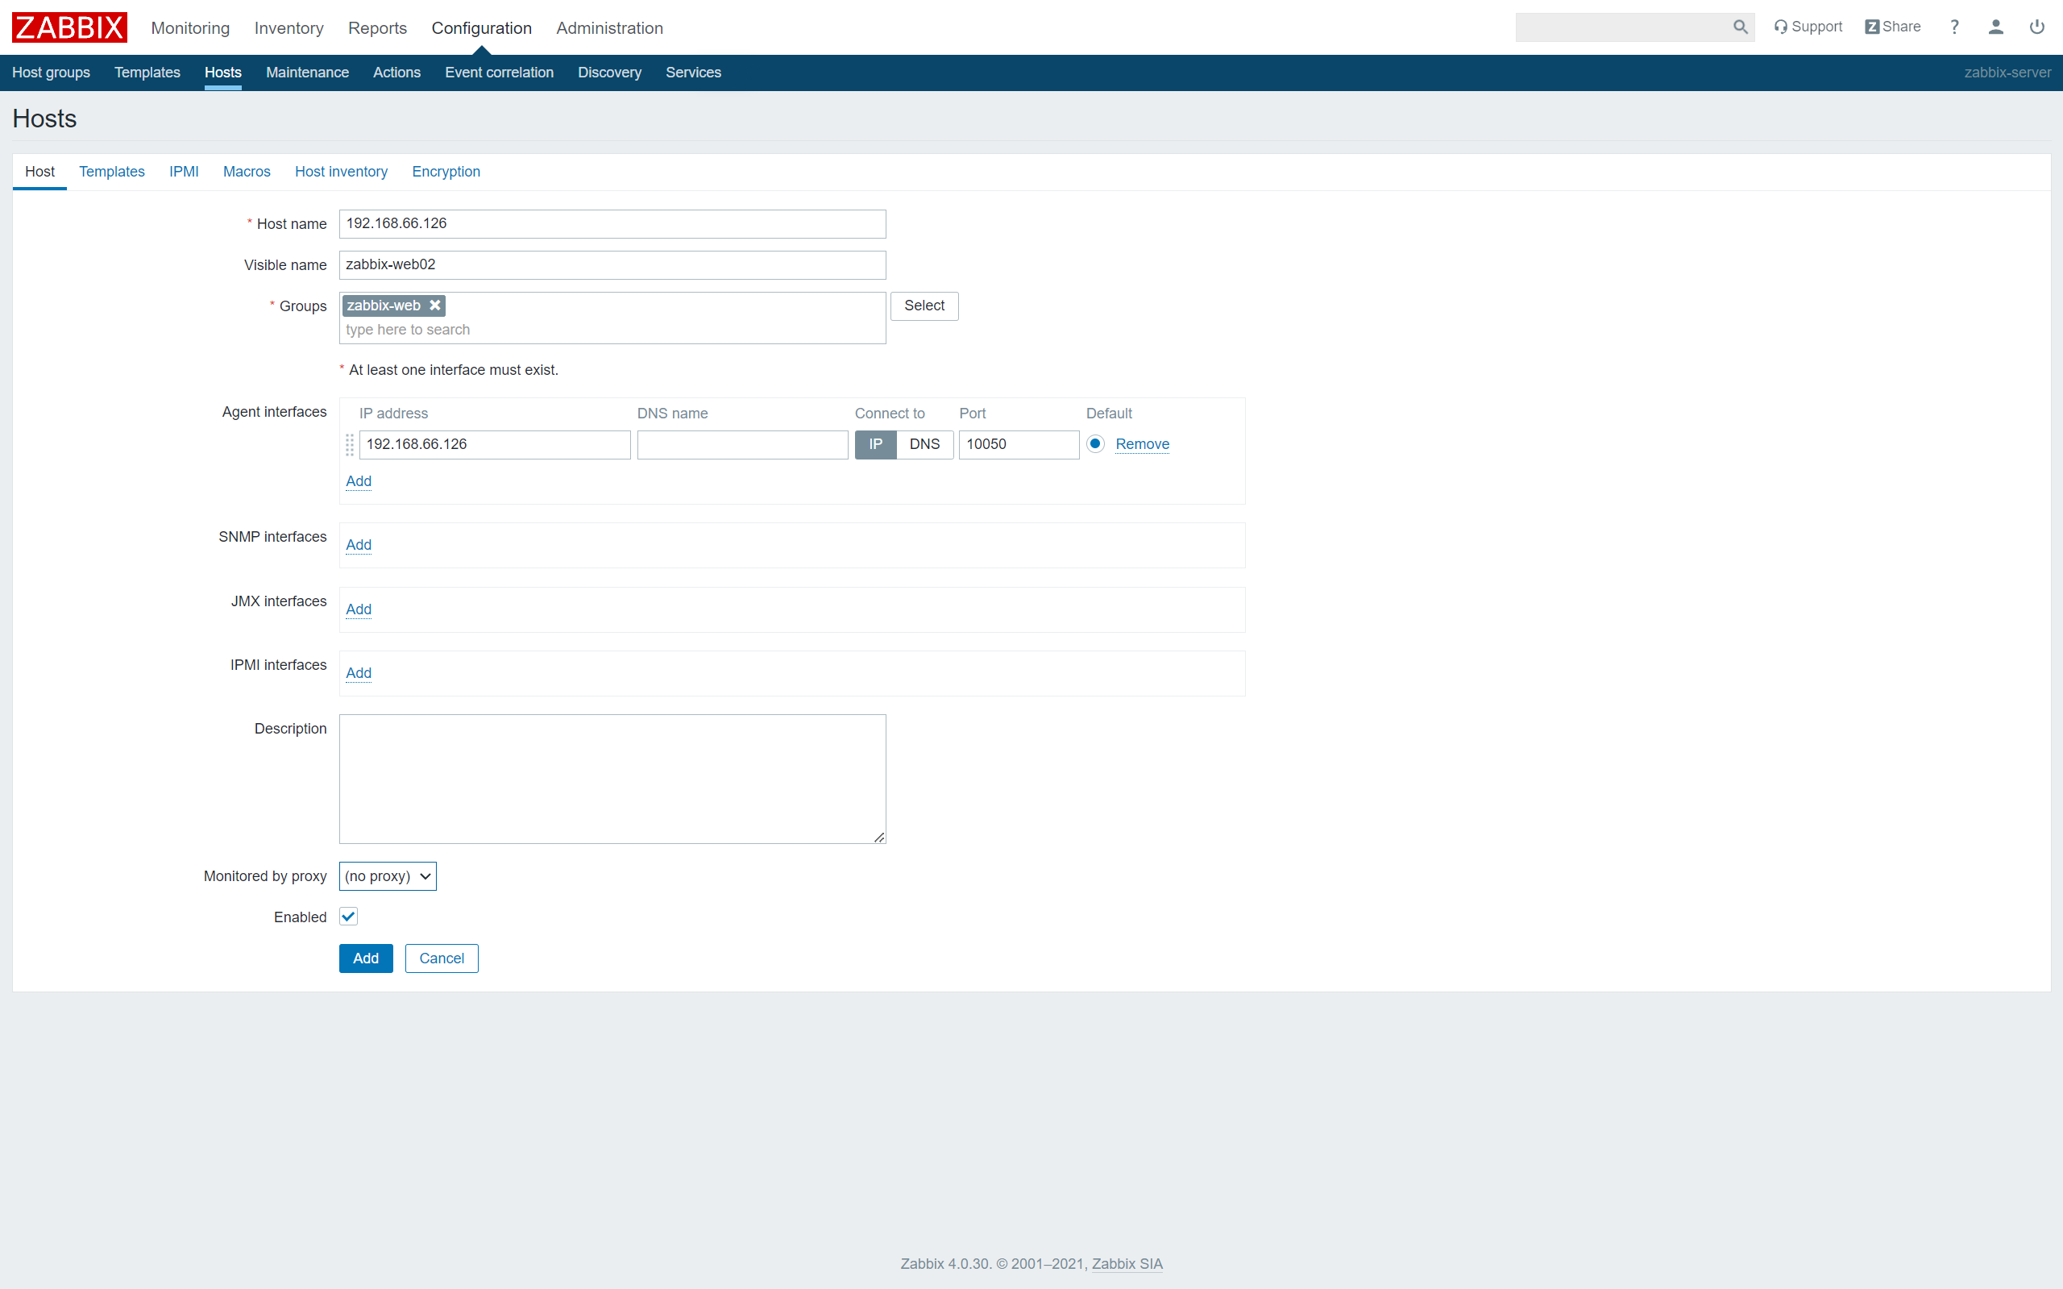Click inside the Description textarea

(612, 780)
